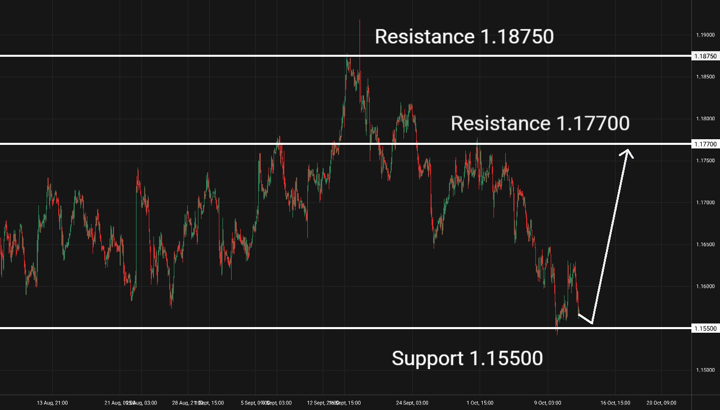Click the 1.18750 price axis tag

[x=705, y=56]
